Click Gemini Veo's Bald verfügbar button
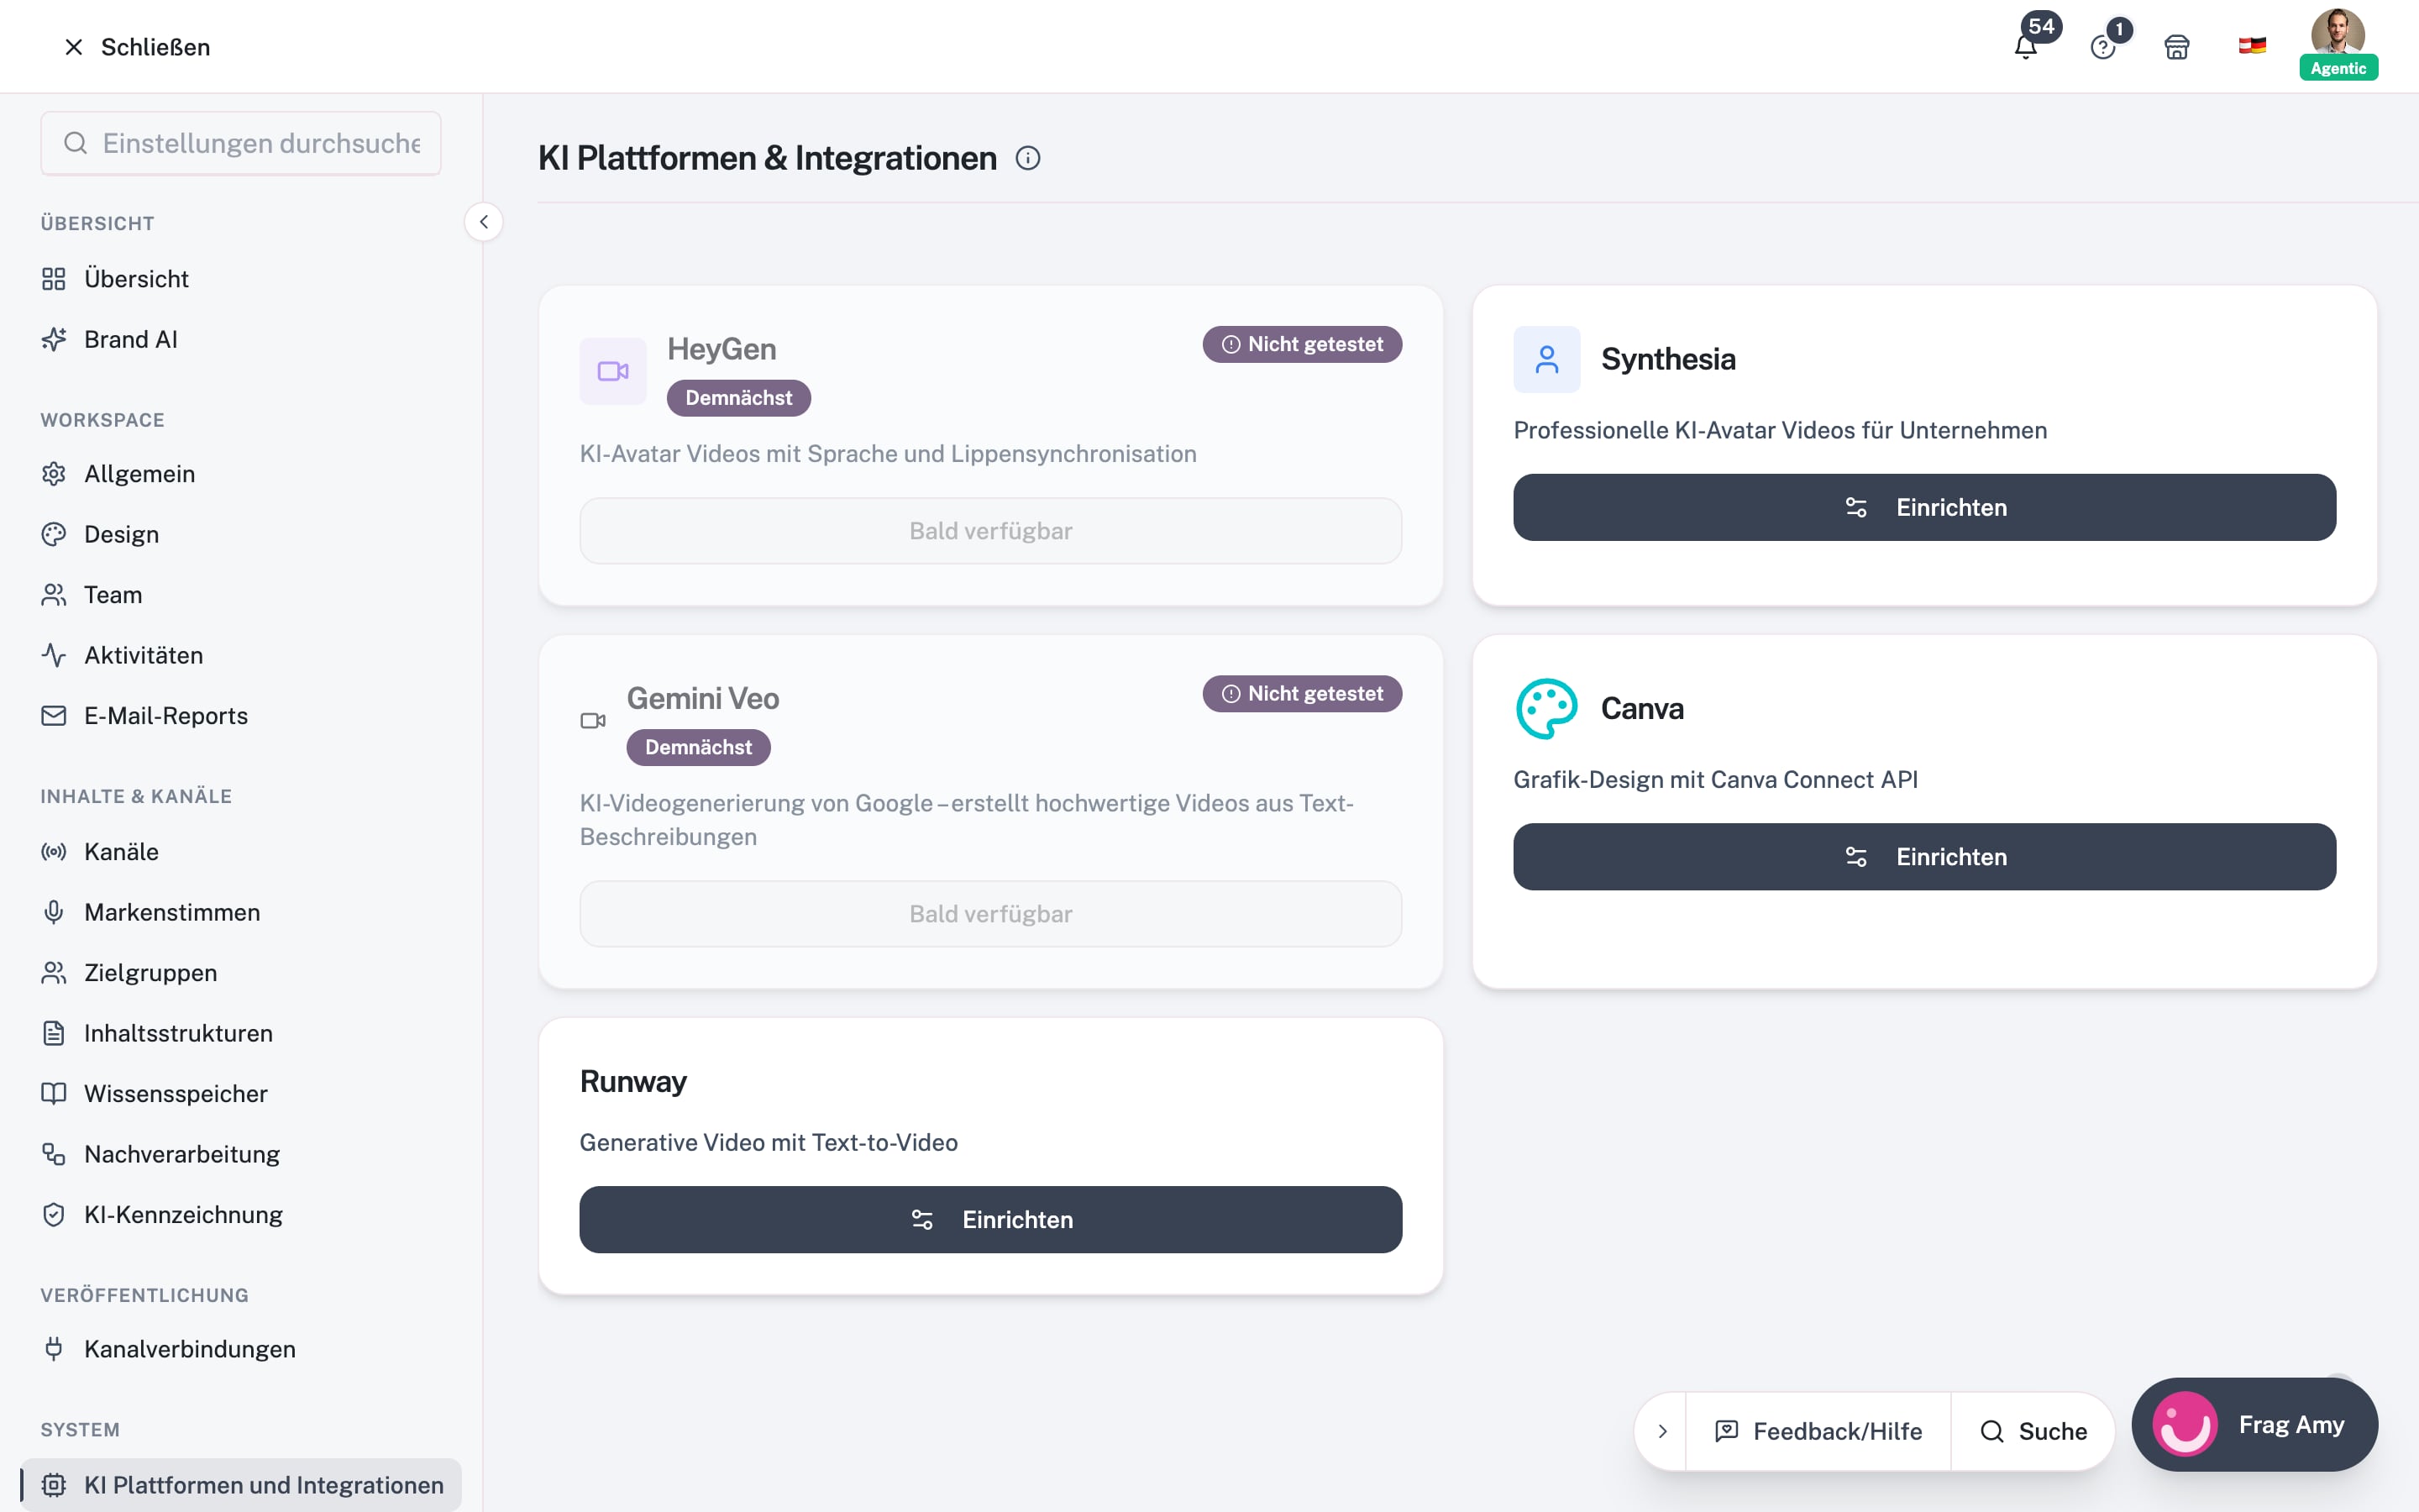 [x=990, y=914]
